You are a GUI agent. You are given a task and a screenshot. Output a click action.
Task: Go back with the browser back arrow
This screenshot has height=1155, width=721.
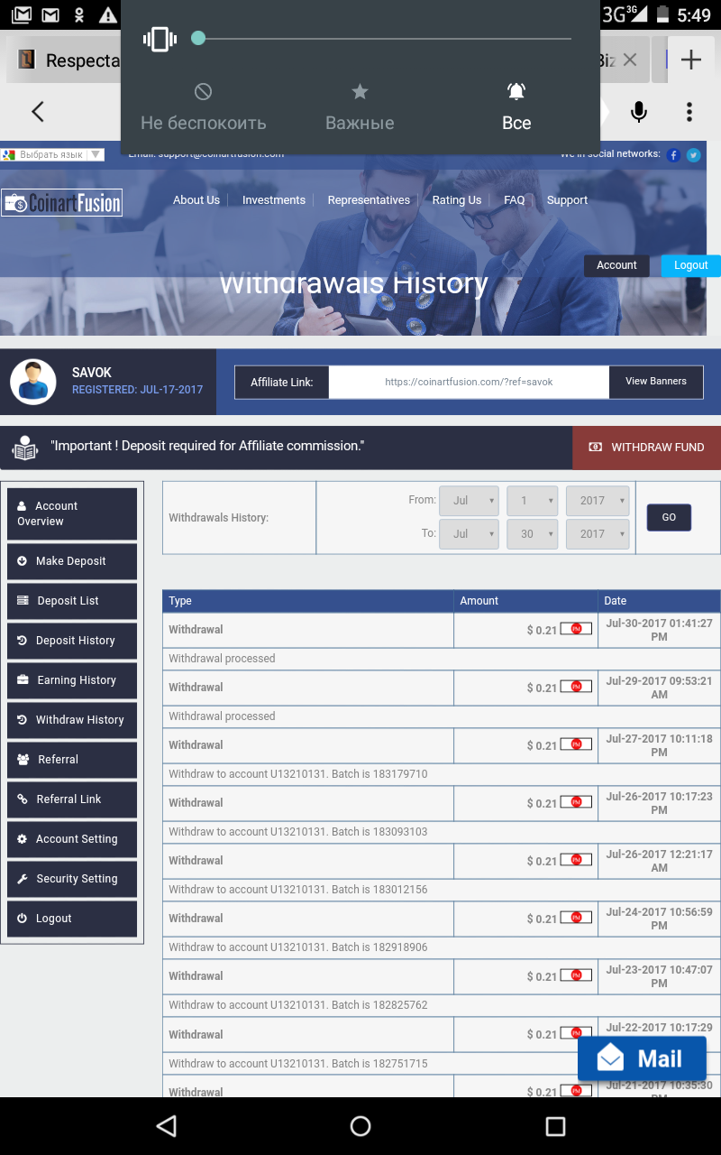pyautogui.click(x=37, y=112)
